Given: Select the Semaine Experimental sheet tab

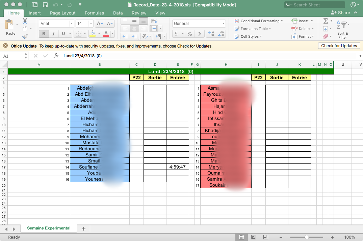Looking at the screenshot, I should pos(49,228).
